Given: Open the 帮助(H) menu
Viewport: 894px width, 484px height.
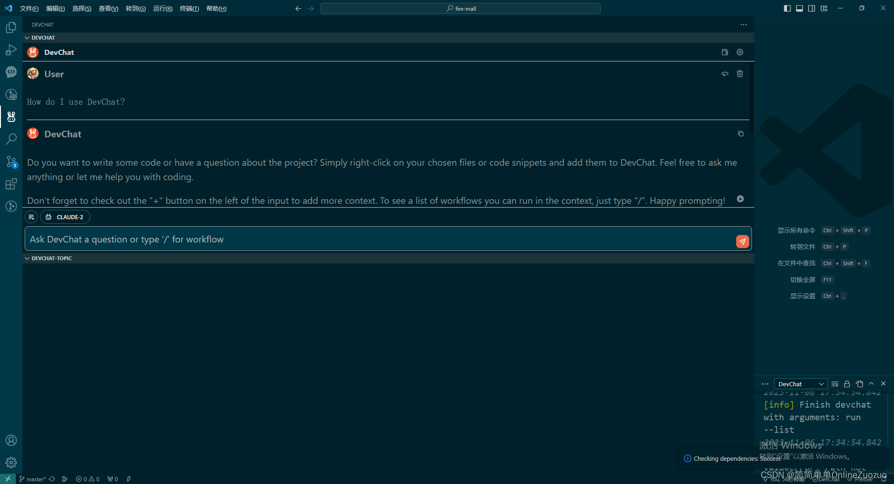Looking at the screenshot, I should click(x=217, y=8).
